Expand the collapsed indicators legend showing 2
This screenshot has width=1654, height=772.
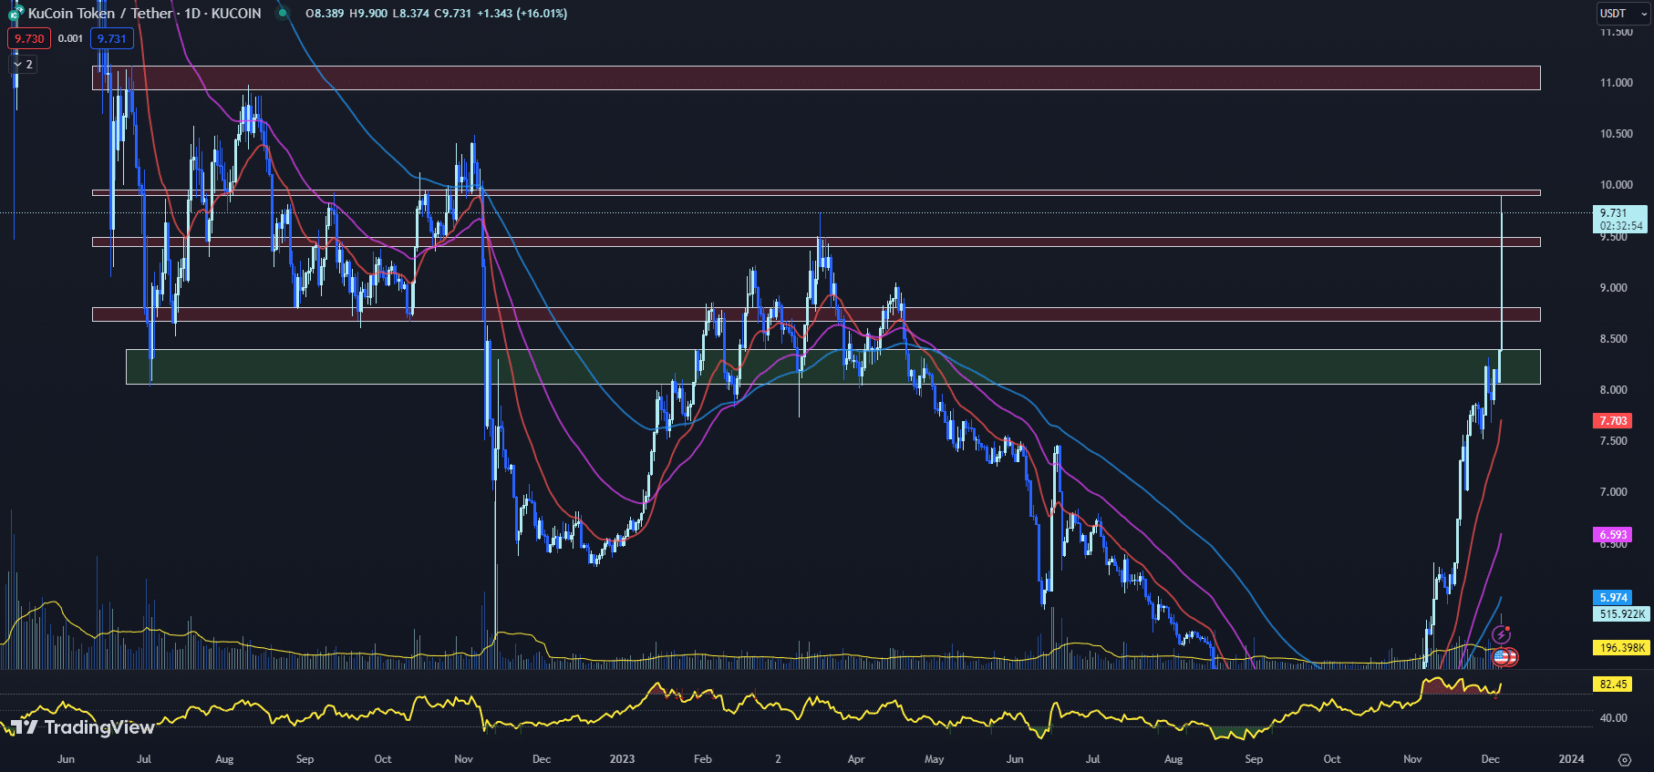tap(23, 65)
